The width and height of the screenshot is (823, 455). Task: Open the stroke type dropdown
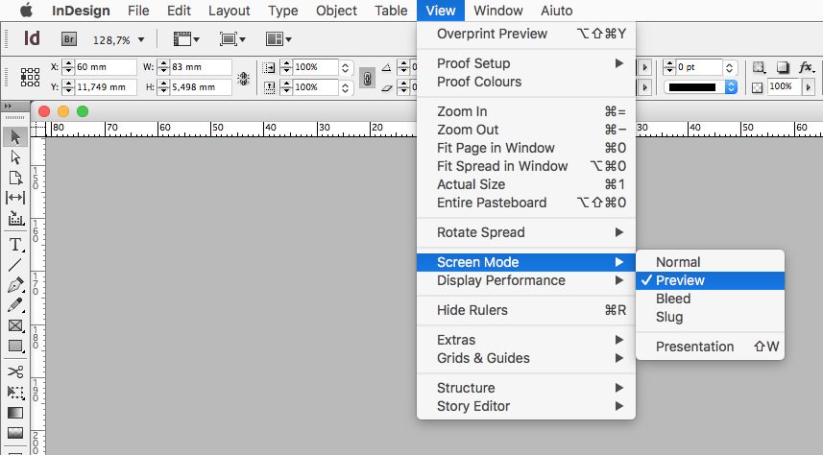[x=731, y=87]
